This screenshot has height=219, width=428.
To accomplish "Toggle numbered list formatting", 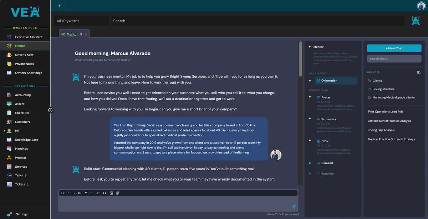I will coord(98,193).
